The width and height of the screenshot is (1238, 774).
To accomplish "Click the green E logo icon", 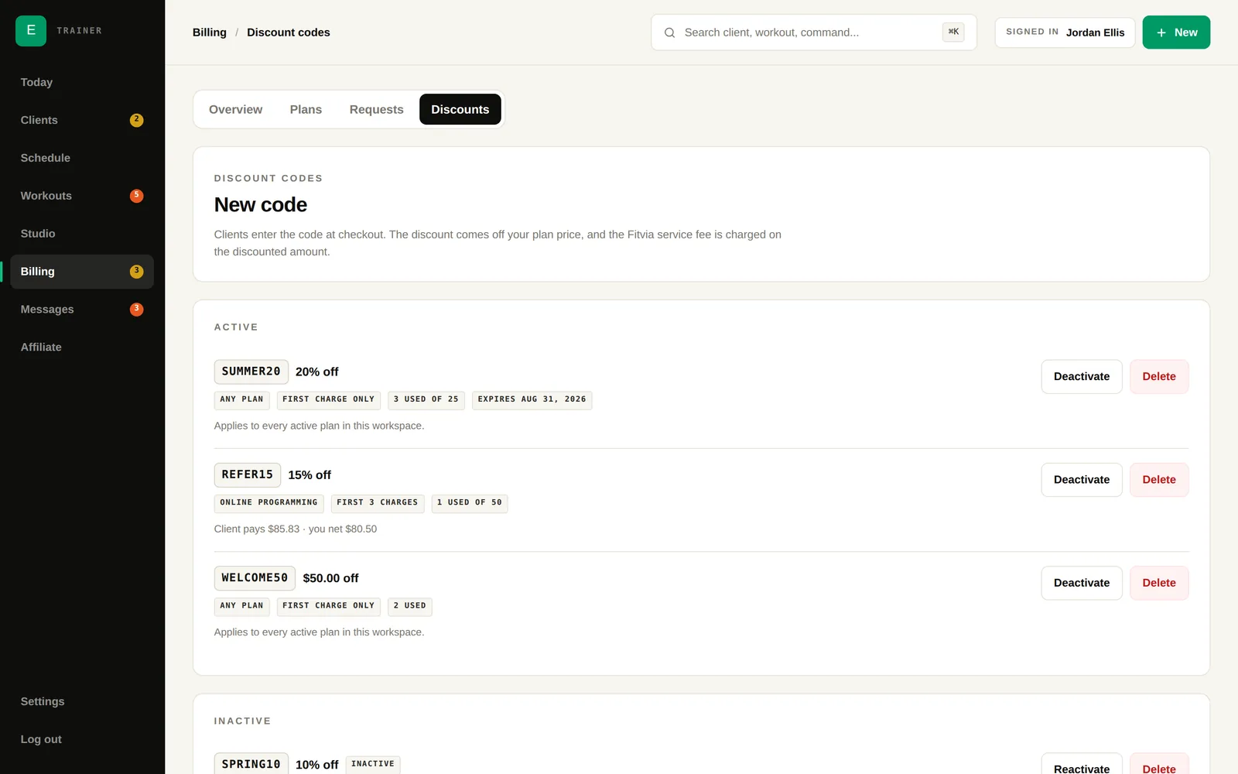I will [x=31, y=31].
